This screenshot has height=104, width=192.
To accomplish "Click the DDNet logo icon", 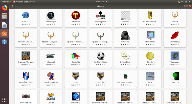I will [x=51, y=96].
